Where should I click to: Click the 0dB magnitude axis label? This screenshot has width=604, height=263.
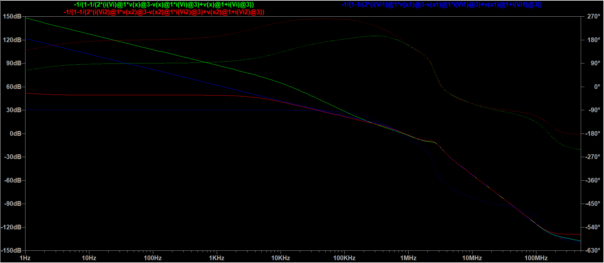click(15, 134)
